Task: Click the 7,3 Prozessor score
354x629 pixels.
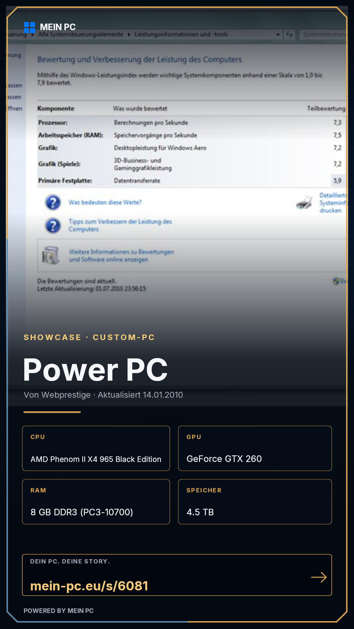Action: (x=337, y=123)
